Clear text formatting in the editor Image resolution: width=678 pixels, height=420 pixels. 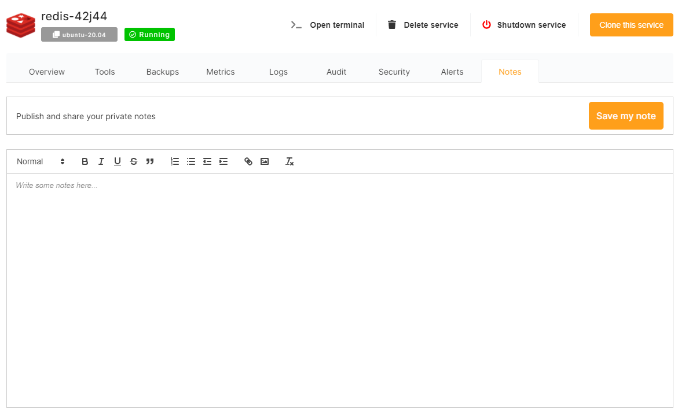point(289,161)
